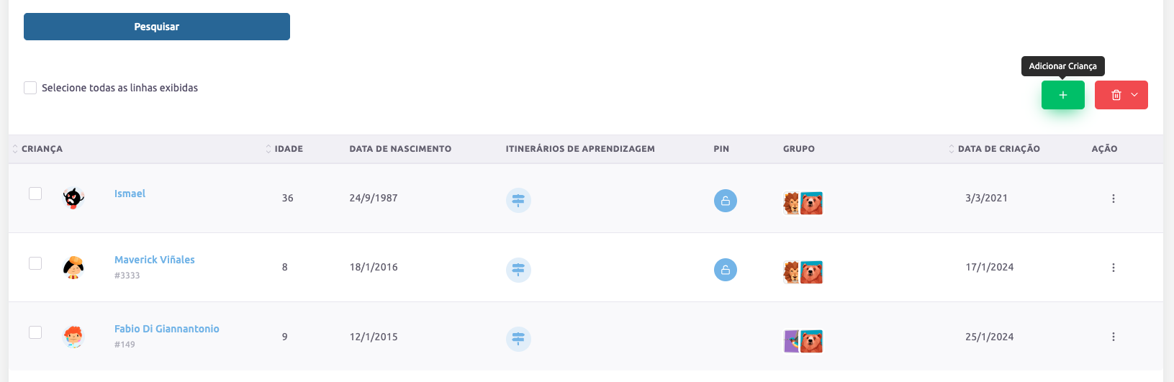This screenshot has width=1174, height=382.
Task: Tick the checkbox for Maverick Viñales
Action: tap(35, 263)
